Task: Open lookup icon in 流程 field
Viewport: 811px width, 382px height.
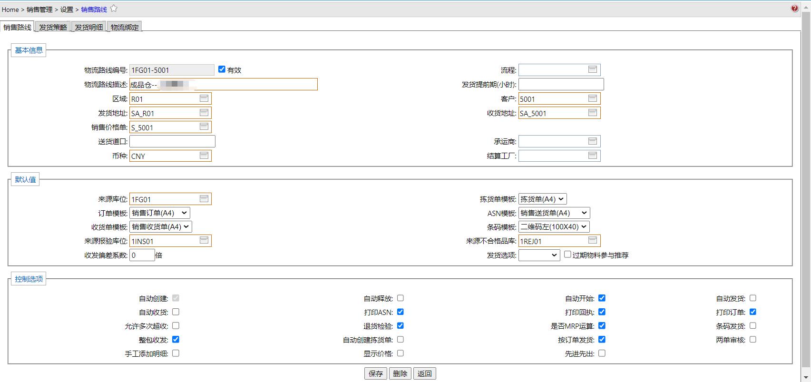Action: click(593, 69)
